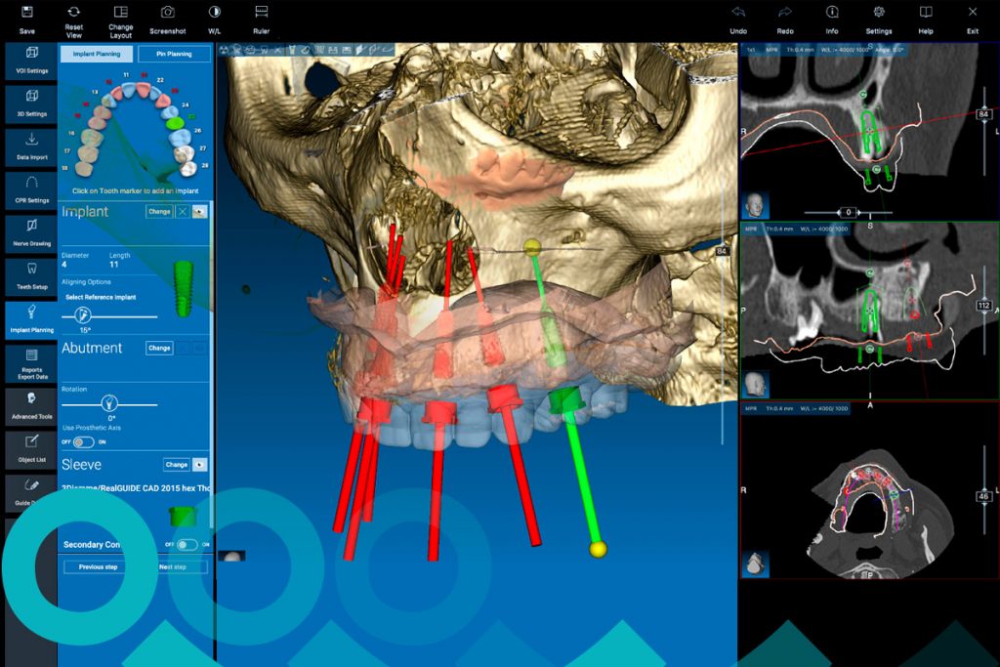Undo the last action

point(738,20)
